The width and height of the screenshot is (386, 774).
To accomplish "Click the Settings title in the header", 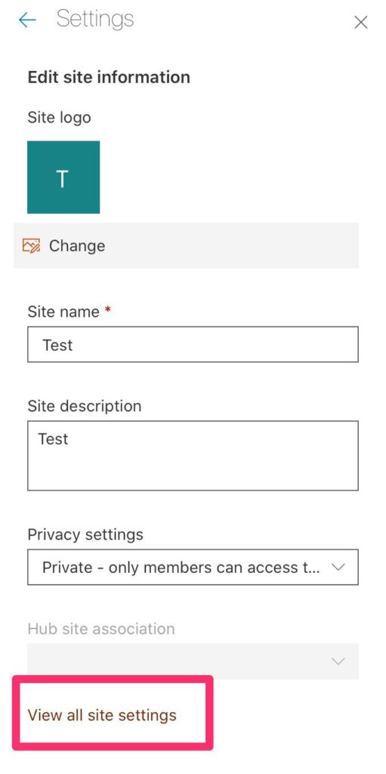I will [95, 20].
